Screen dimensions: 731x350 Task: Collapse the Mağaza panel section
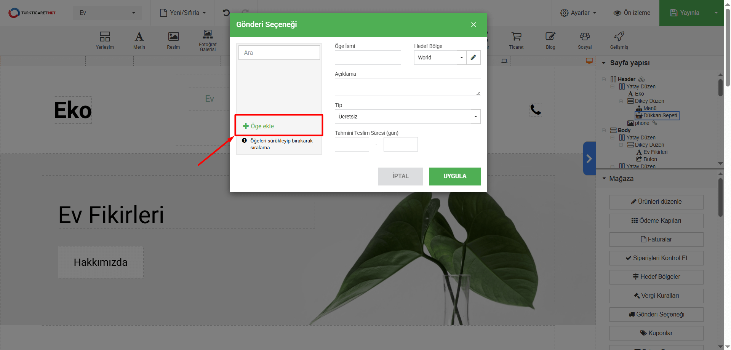click(x=604, y=179)
